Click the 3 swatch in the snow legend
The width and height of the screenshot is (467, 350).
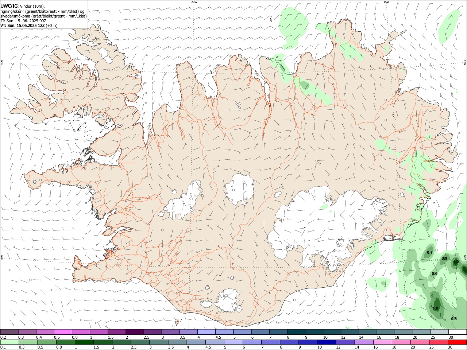pos(170,332)
